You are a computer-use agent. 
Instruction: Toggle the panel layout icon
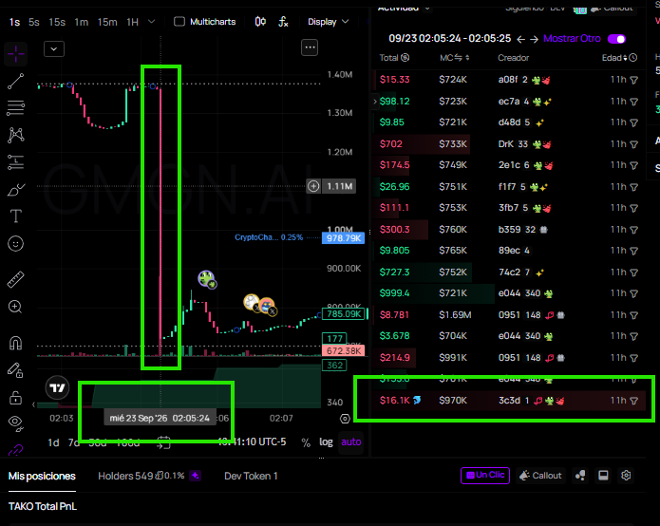[603, 476]
